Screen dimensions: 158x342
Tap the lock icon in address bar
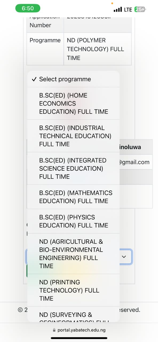[55, 330]
